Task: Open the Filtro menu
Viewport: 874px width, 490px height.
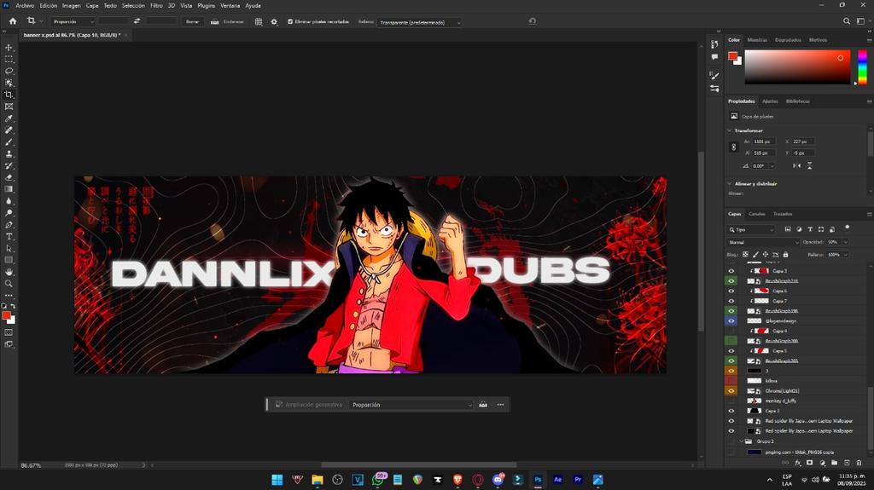Action: tap(157, 6)
